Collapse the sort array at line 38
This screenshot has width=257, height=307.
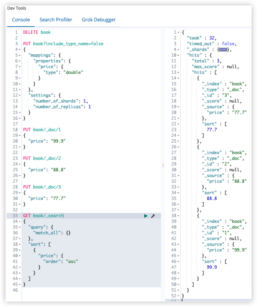[20, 244]
